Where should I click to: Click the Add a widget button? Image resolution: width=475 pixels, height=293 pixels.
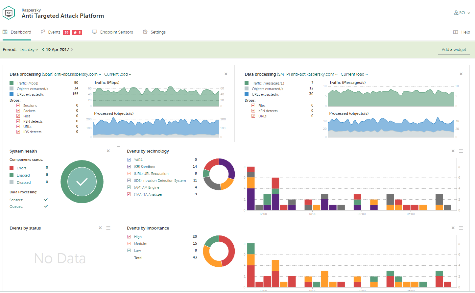[454, 50]
